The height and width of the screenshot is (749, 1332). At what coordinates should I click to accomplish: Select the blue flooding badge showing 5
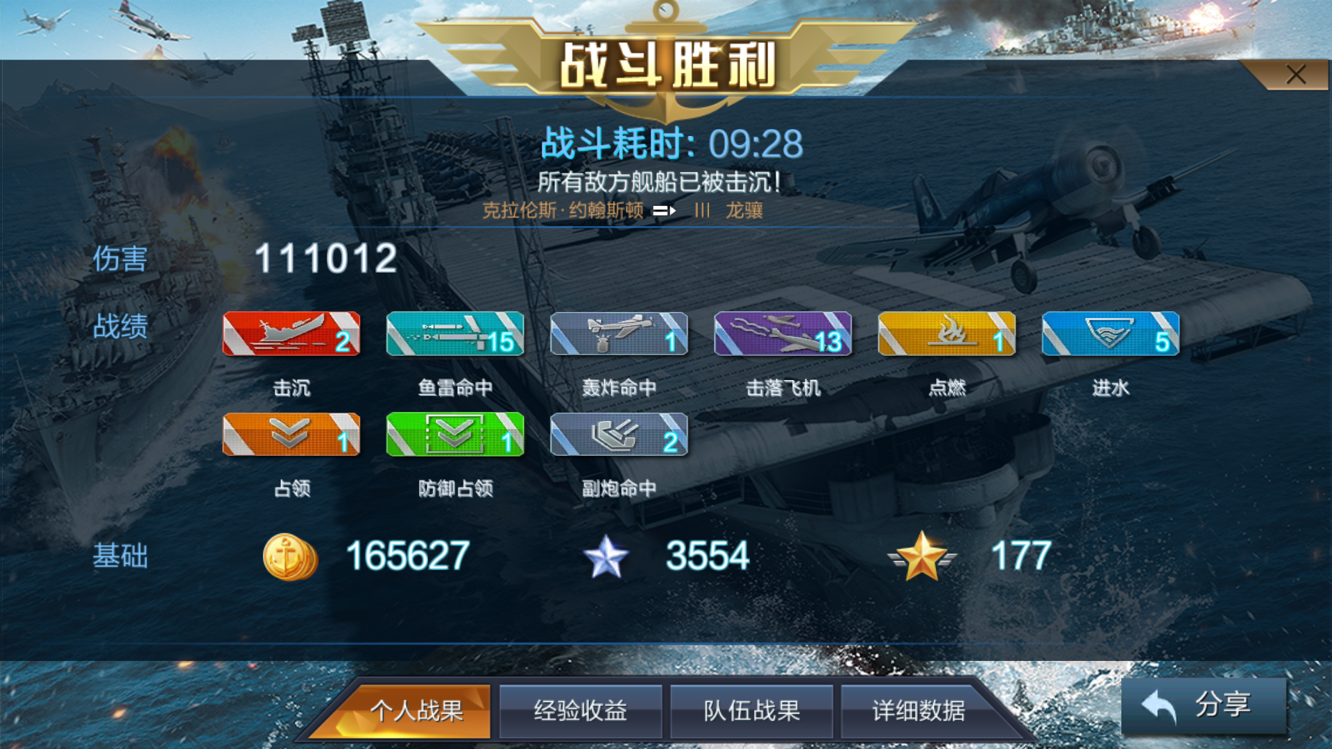pos(1111,334)
